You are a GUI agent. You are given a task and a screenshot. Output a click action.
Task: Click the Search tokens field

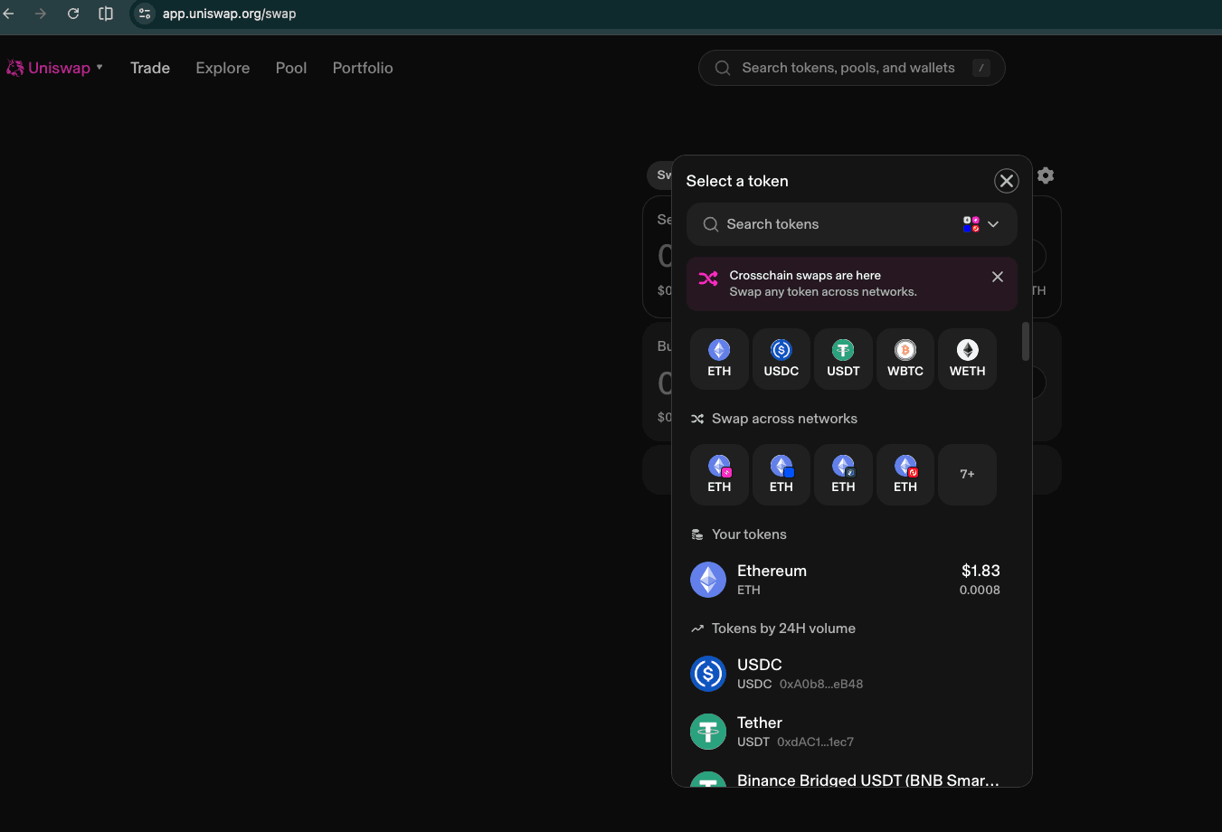click(x=851, y=224)
